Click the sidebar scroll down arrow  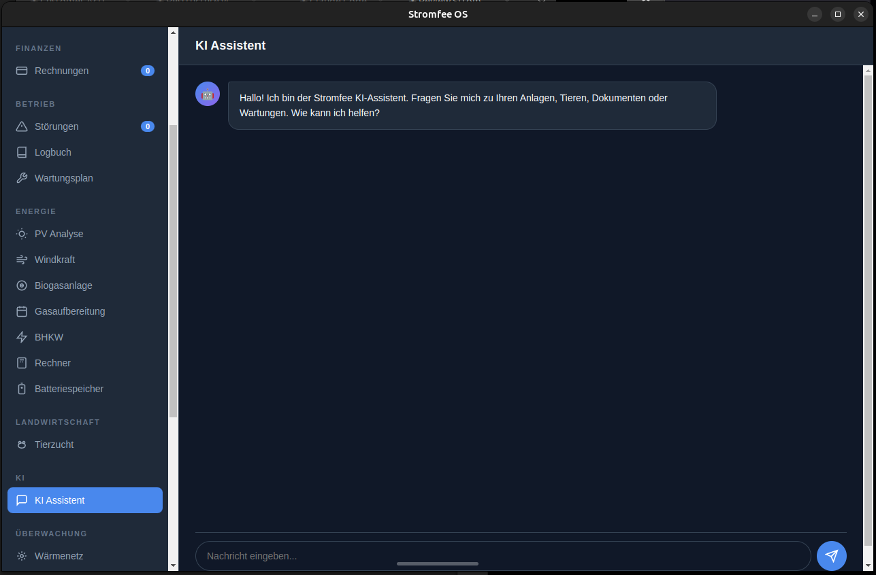point(173,565)
